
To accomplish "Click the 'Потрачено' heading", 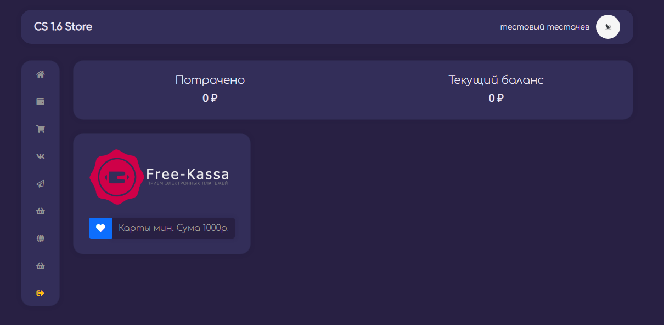I will tap(210, 80).
